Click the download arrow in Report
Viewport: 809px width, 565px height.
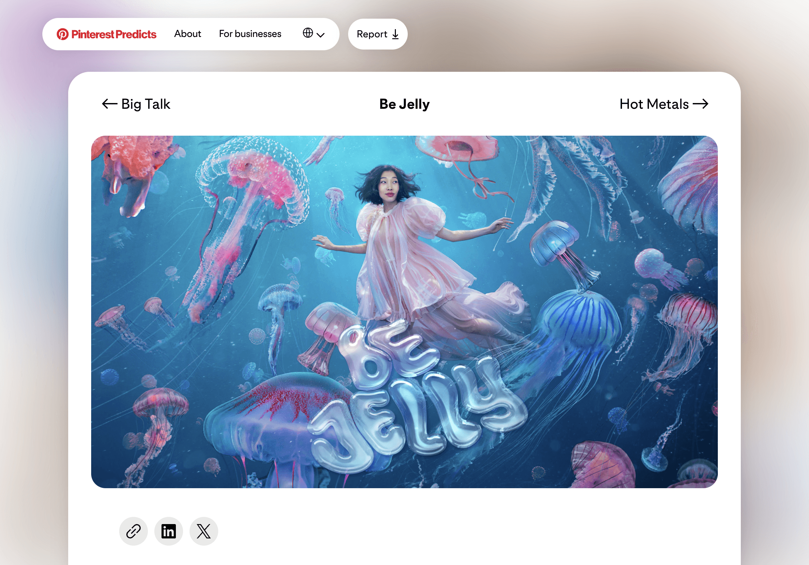pos(395,34)
